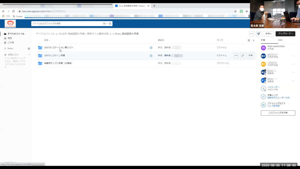The image size is (300, 169).
Task: Click the このフォルダを共有 button
Action: [x=278, y=113]
